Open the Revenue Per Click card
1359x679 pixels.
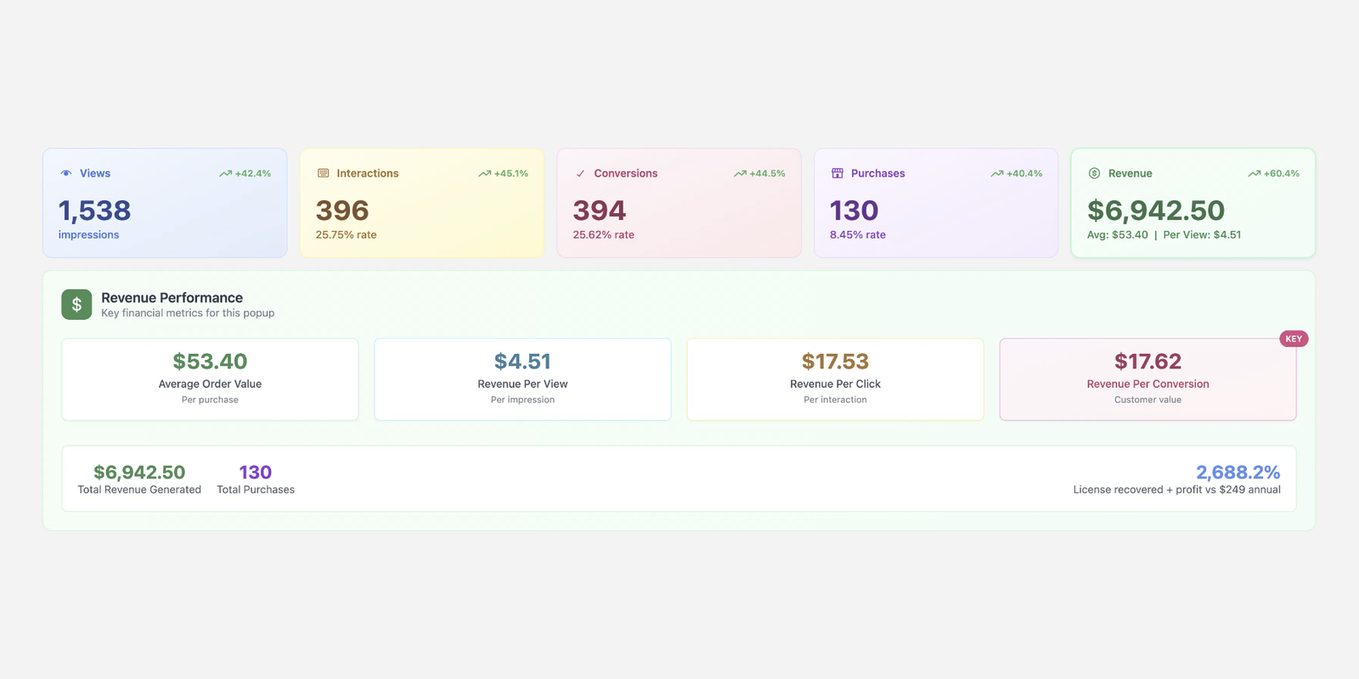point(835,379)
